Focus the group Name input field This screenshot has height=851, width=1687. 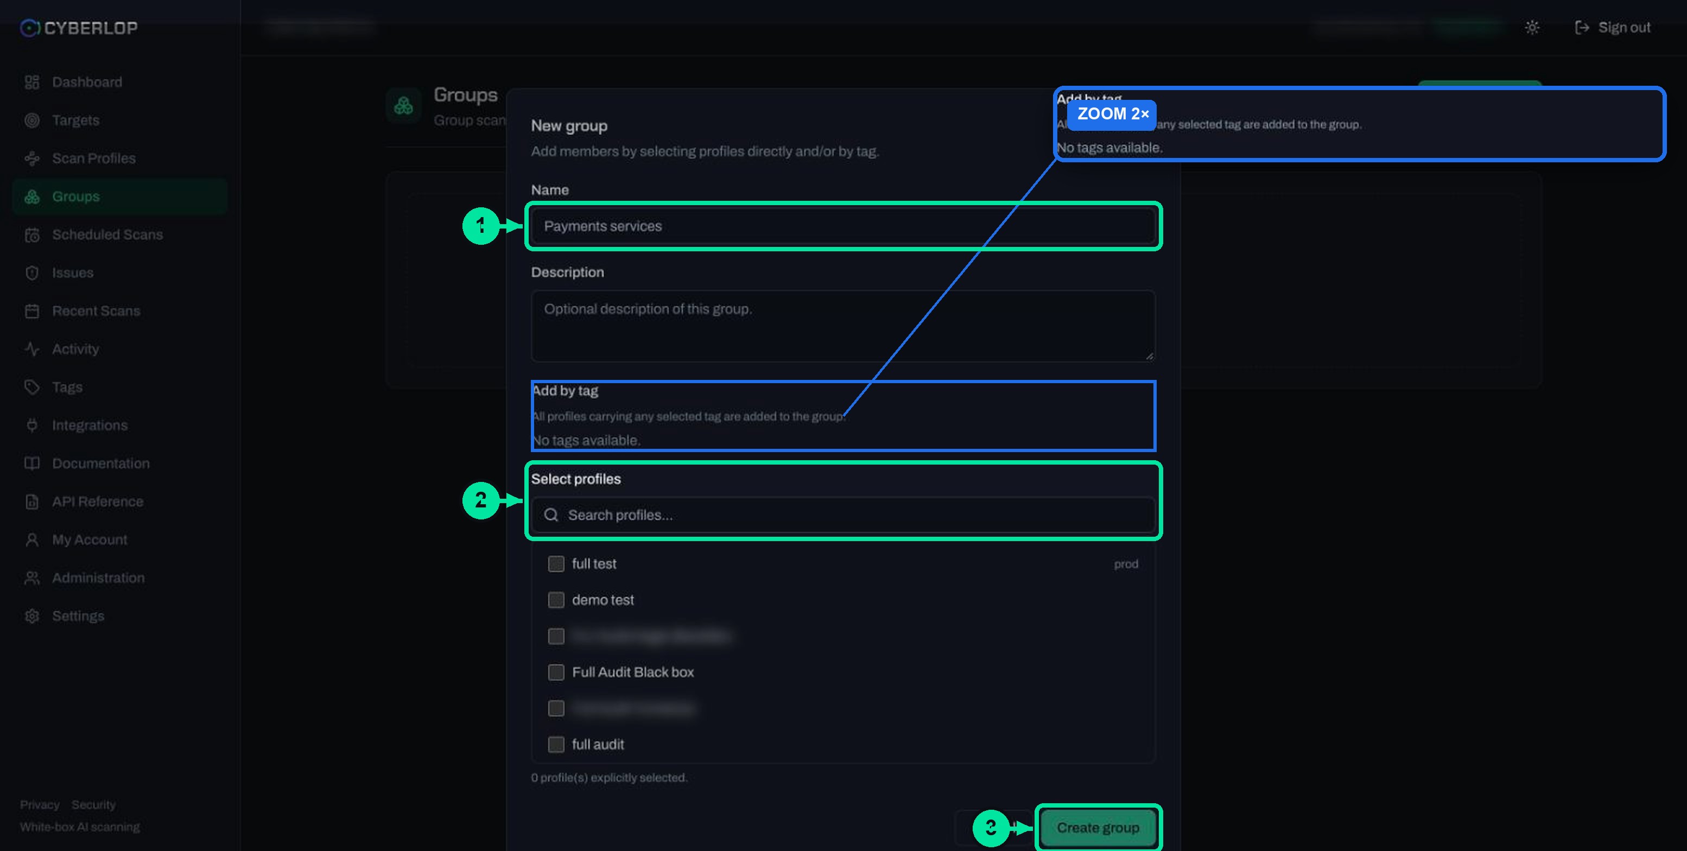click(843, 226)
